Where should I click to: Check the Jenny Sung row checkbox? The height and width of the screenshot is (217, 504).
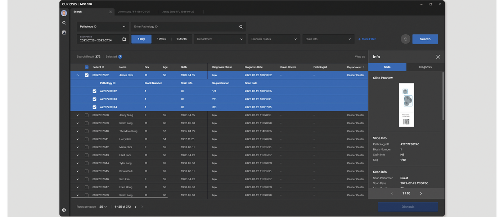coord(86,115)
